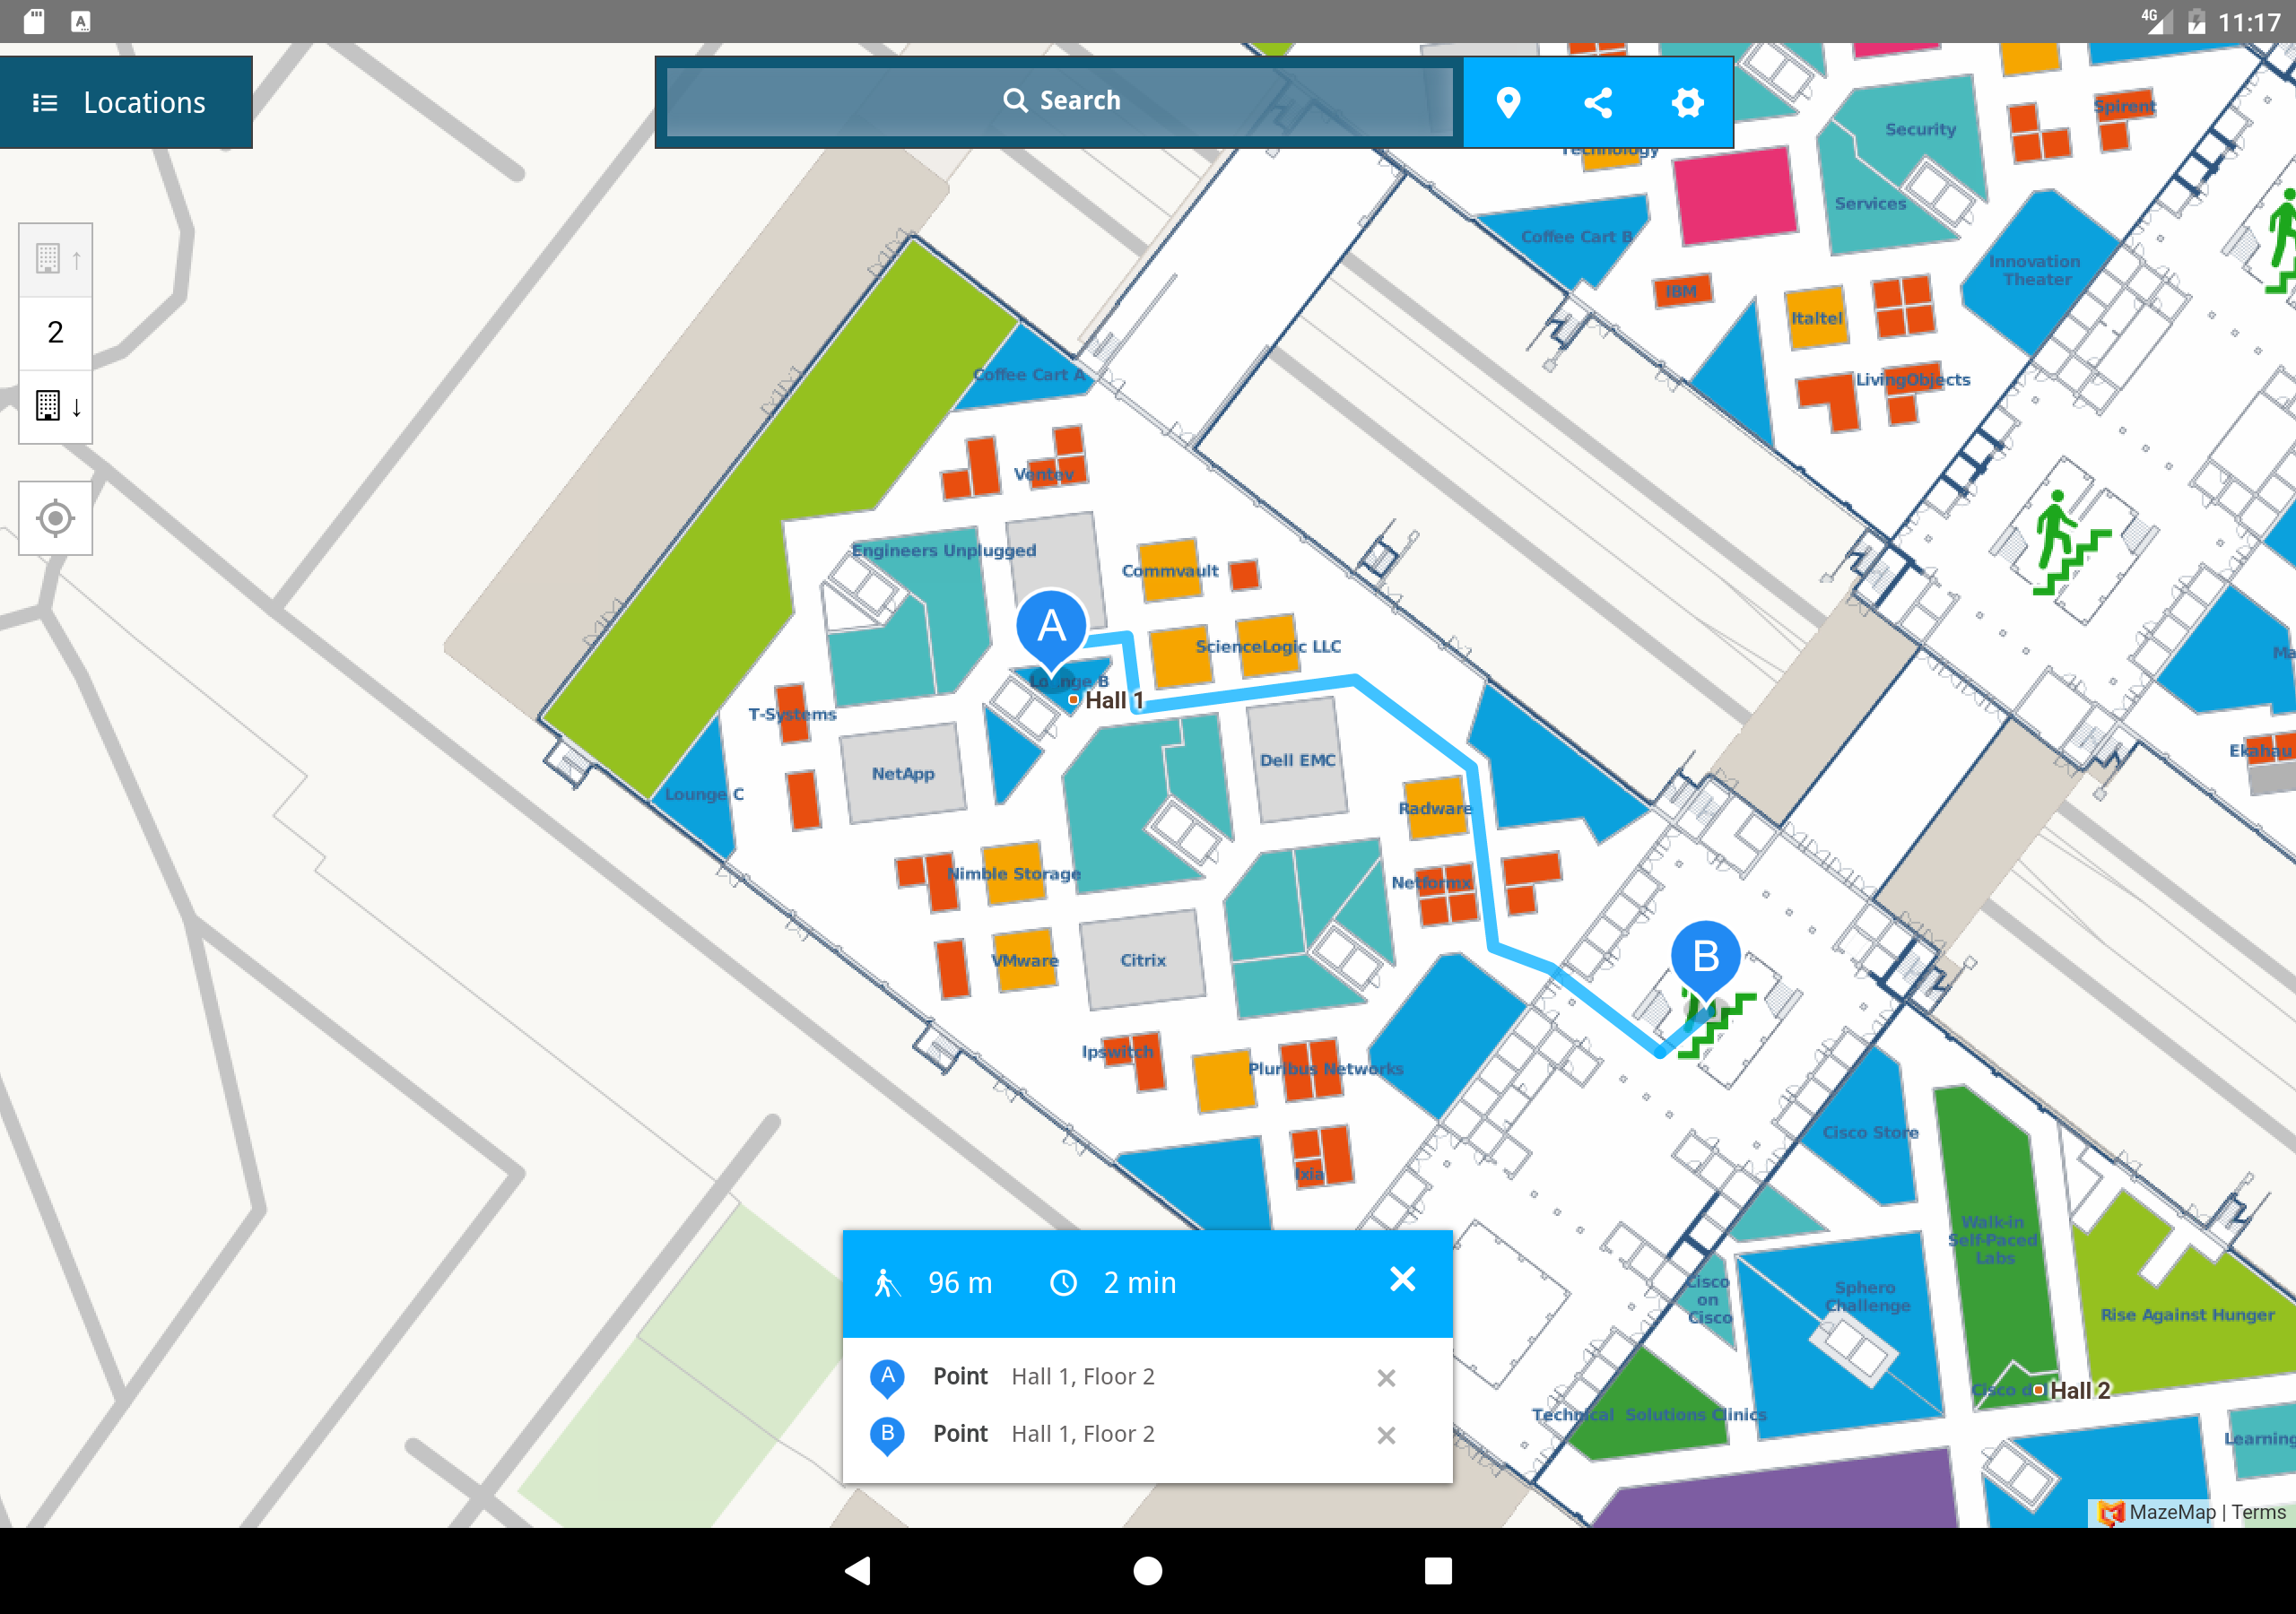Screen dimensions: 2296x1614
Task: Select the Citrix booth on map
Action: tap(1143, 960)
